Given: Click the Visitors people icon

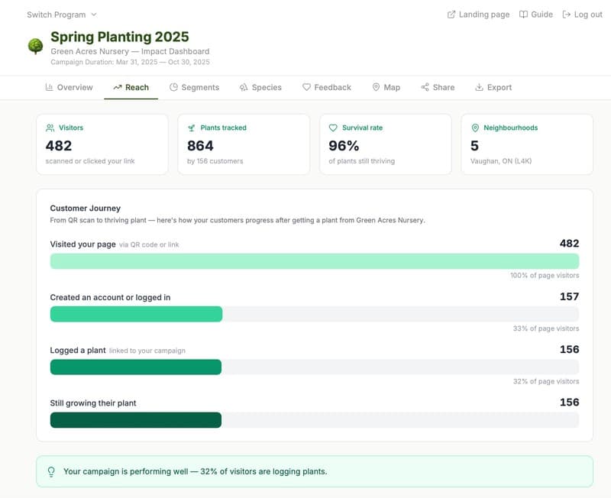Looking at the screenshot, I should 50,128.
